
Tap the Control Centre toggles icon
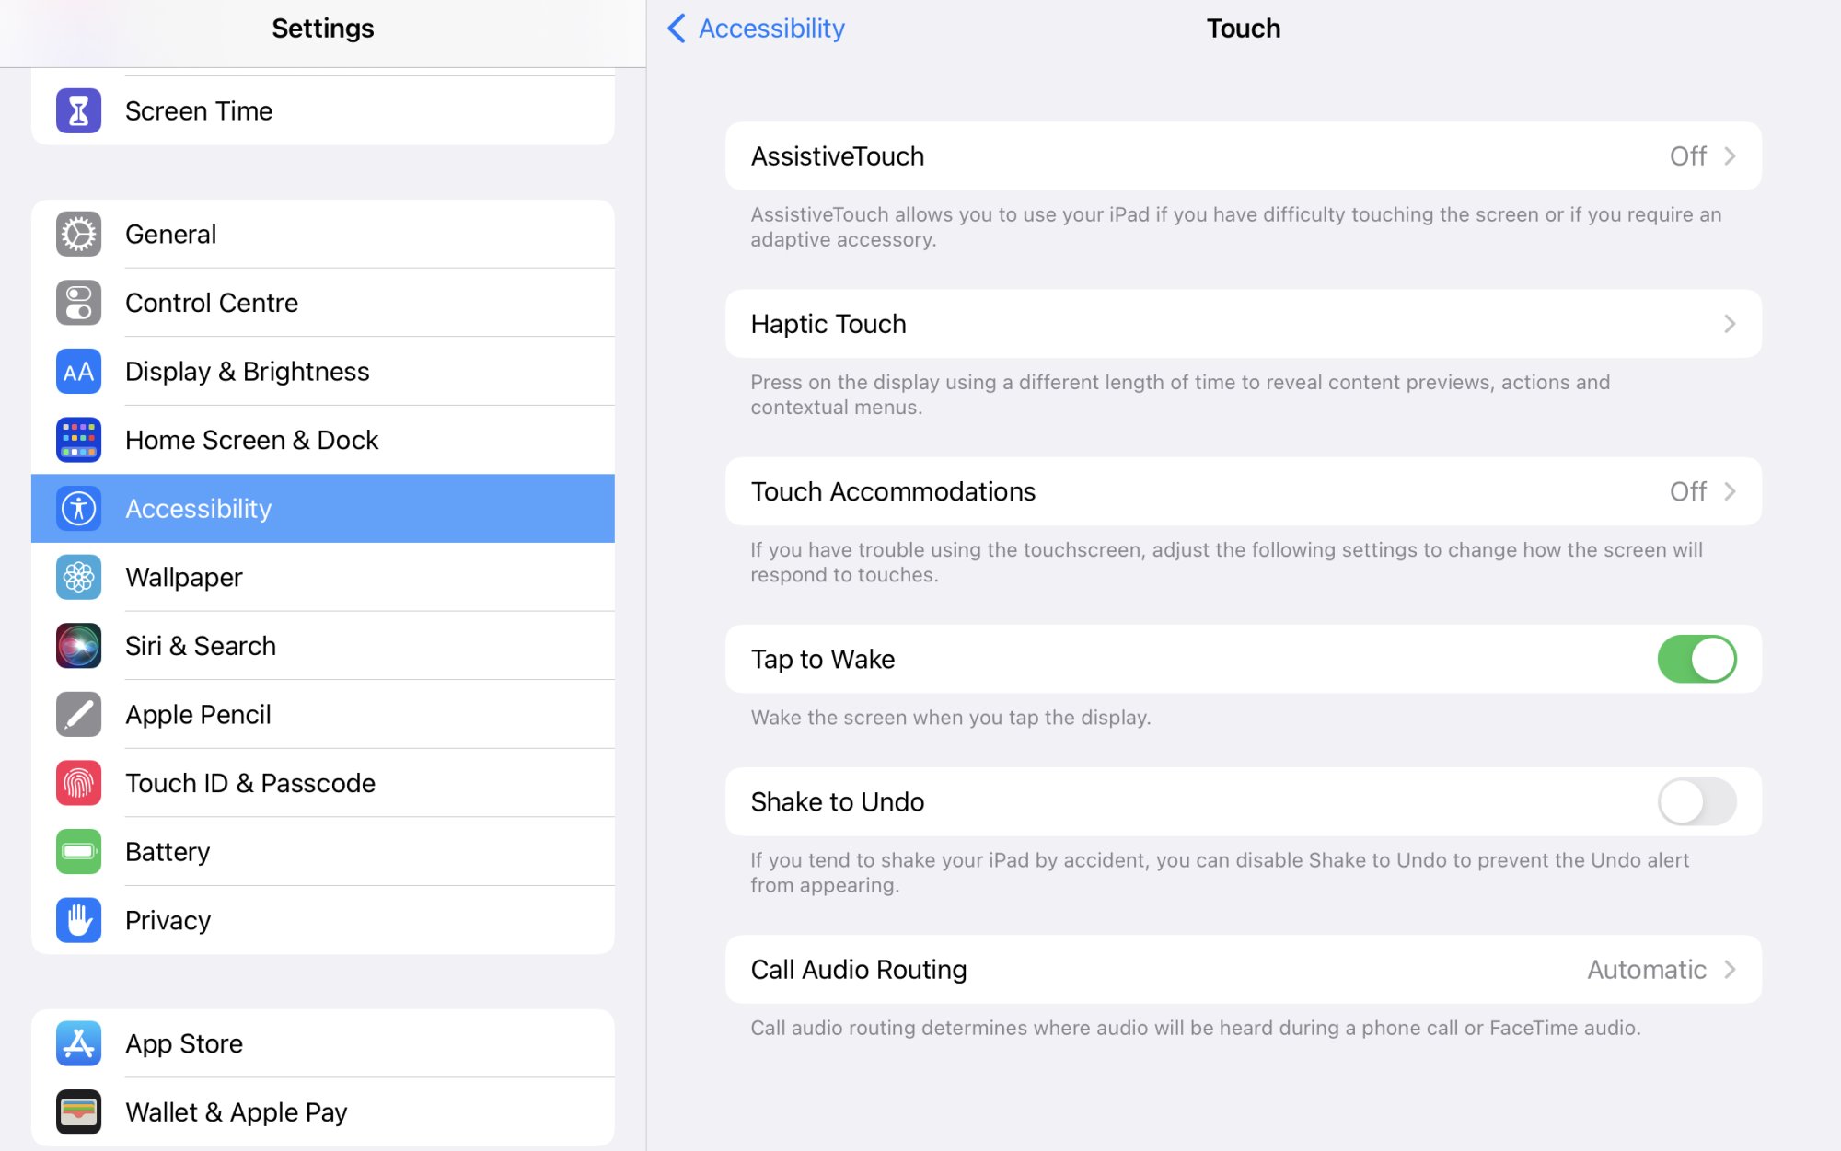78,303
